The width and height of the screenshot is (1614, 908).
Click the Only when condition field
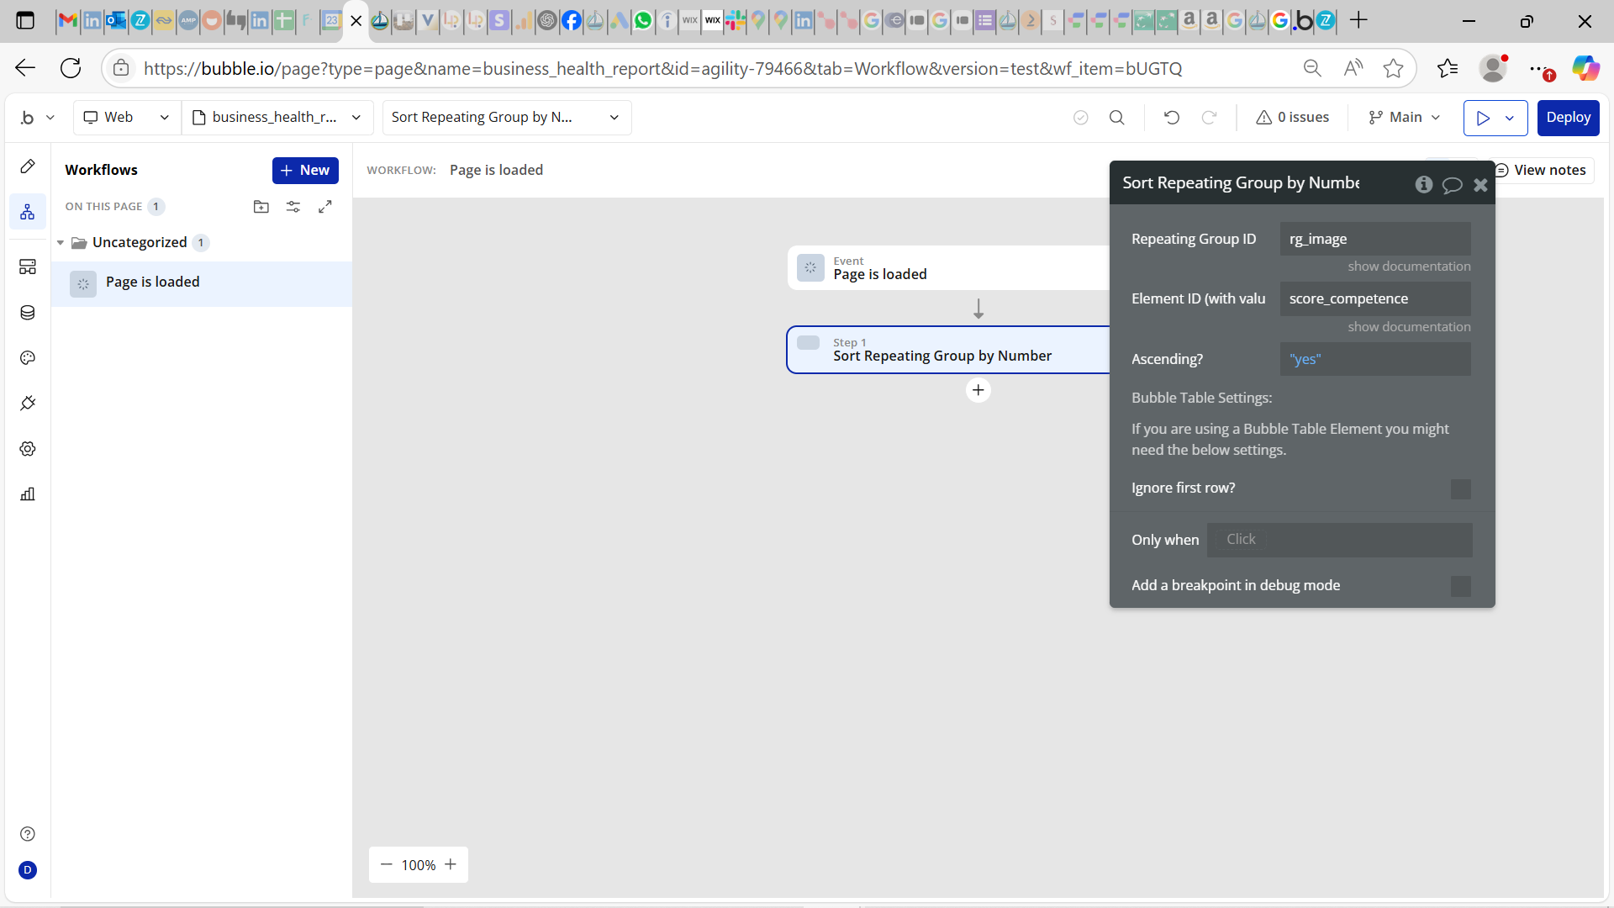pyautogui.click(x=1340, y=540)
